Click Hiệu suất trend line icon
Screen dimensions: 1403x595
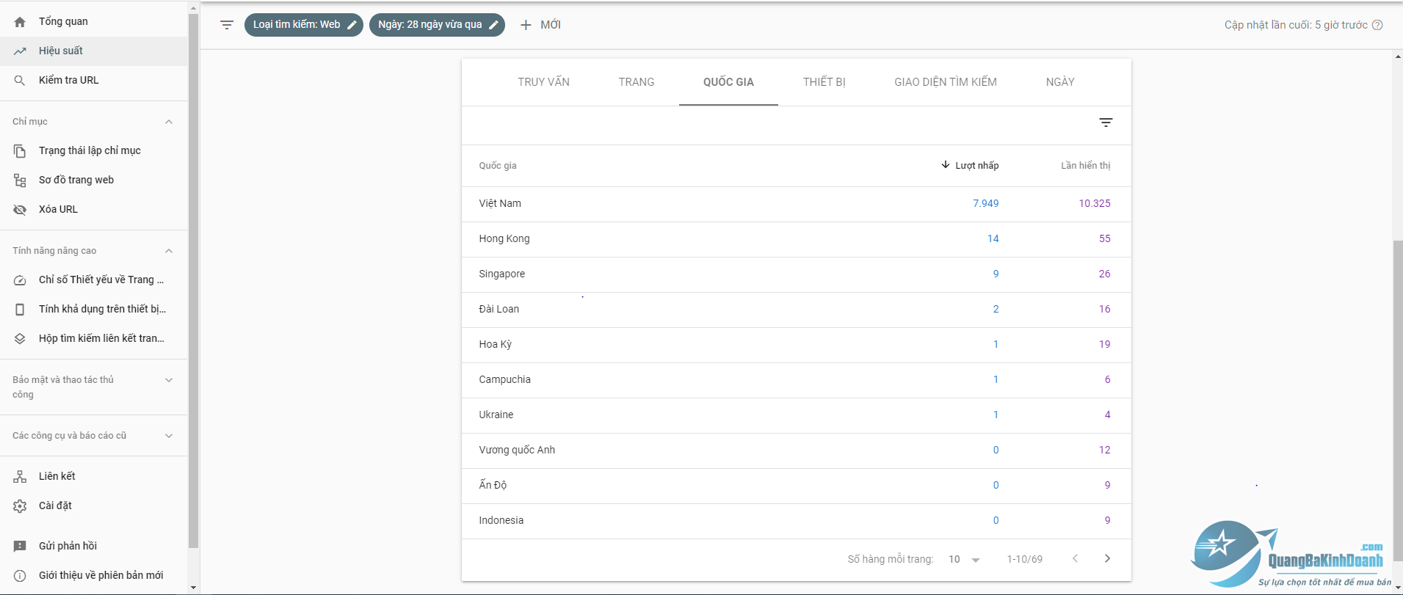tap(20, 51)
